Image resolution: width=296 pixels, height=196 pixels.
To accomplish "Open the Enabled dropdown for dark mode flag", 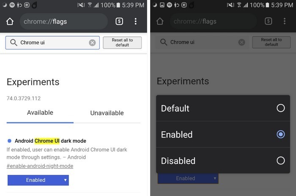I will [x=38, y=180].
